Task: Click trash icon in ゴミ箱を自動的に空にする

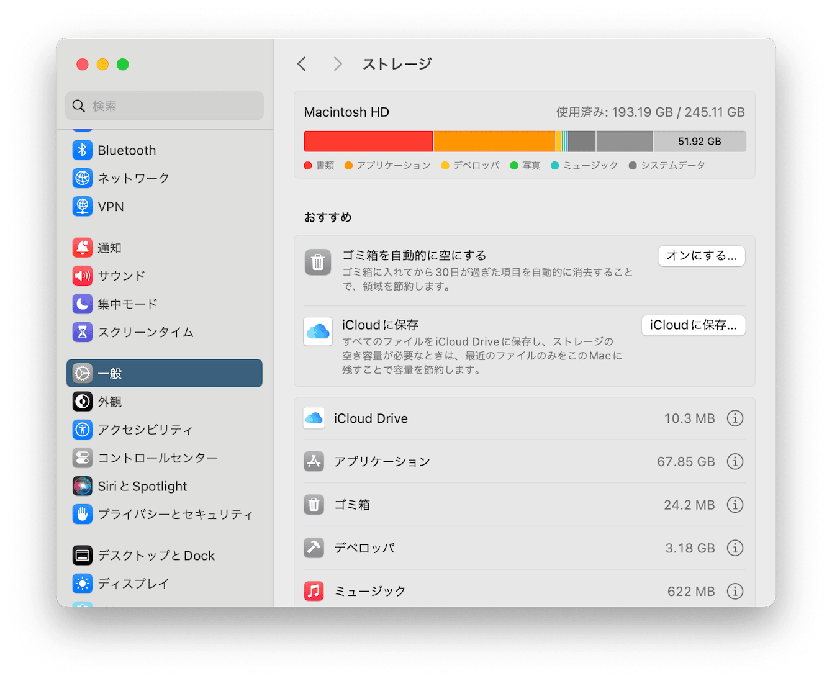Action: point(318,262)
